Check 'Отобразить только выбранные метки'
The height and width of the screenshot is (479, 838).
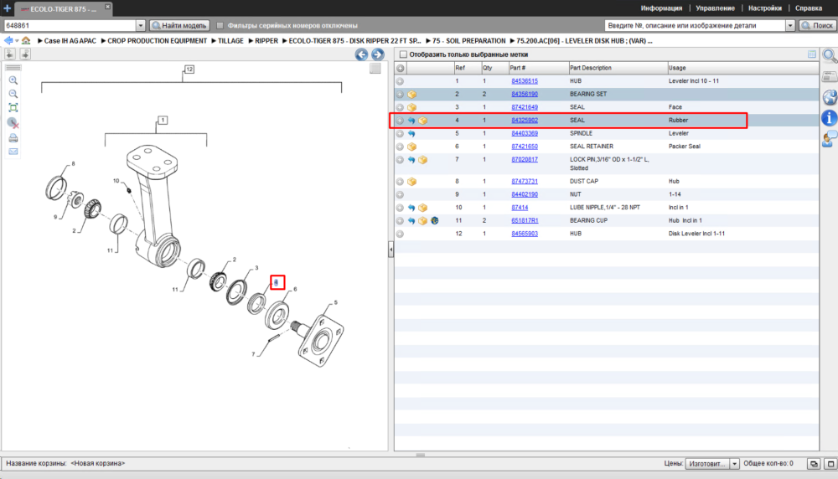404,54
